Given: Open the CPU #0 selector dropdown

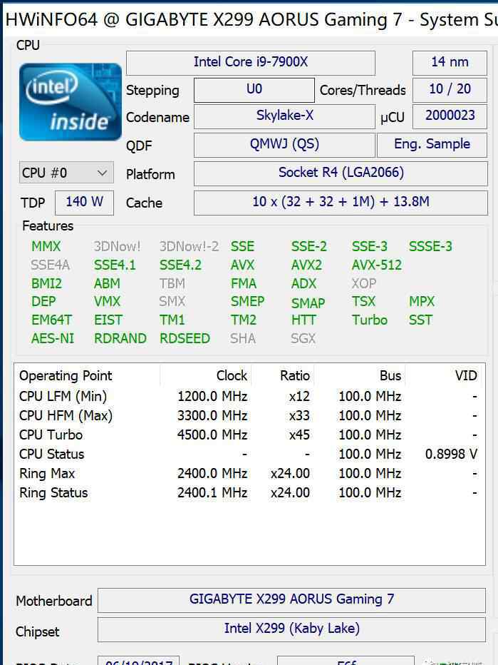Looking at the screenshot, I should click(66, 173).
